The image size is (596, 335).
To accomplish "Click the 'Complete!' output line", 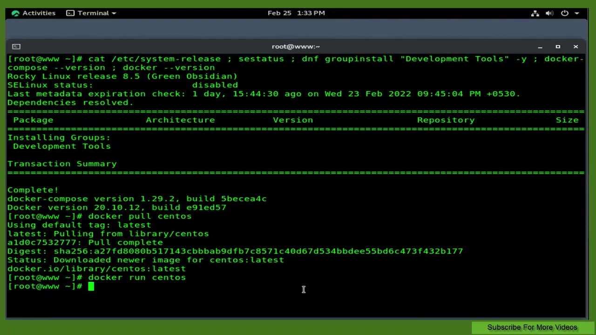I will [33, 190].
